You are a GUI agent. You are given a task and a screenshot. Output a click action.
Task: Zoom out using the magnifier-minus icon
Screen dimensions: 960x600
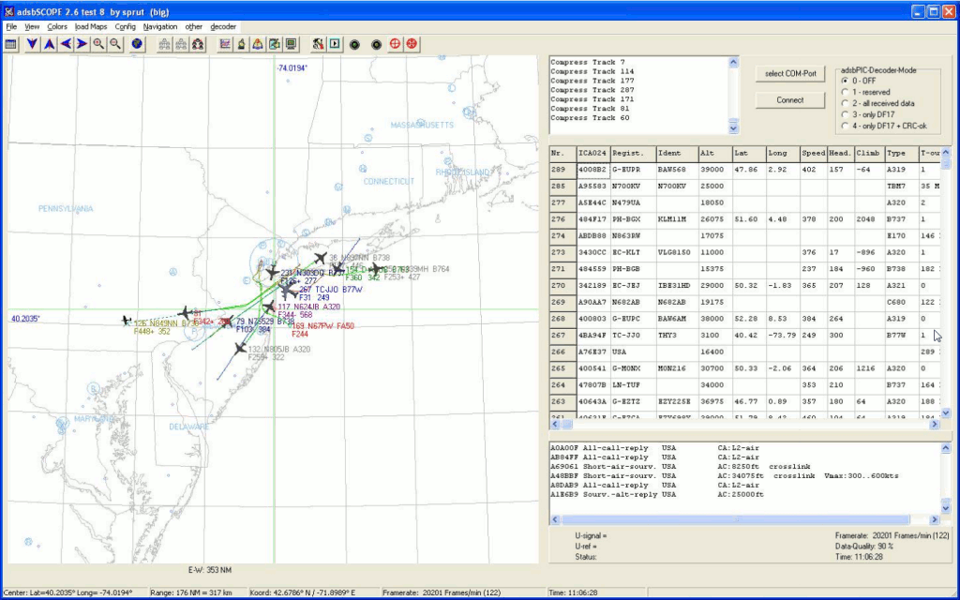tap(114, 44)
